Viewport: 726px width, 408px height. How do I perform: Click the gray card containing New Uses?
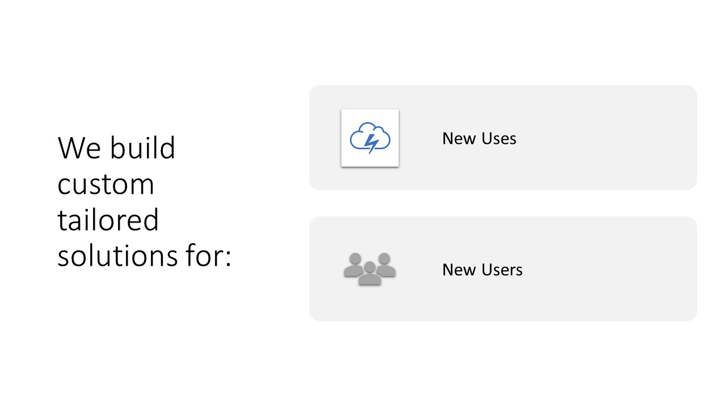(503, 137)
